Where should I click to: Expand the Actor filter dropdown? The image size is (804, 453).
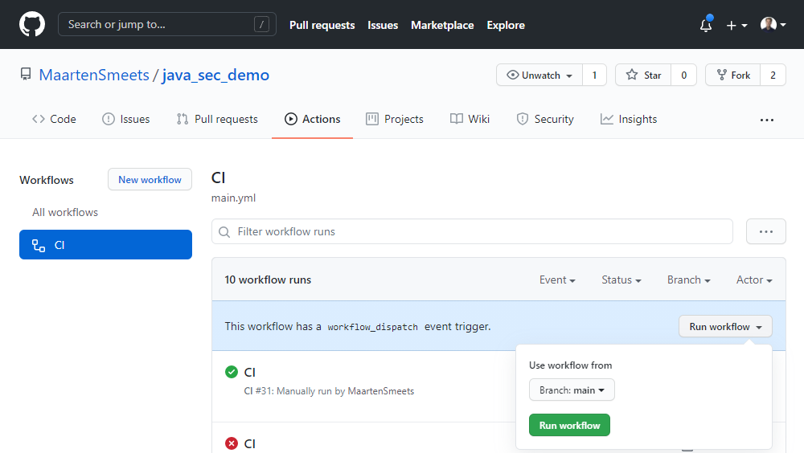click(754, 280)
